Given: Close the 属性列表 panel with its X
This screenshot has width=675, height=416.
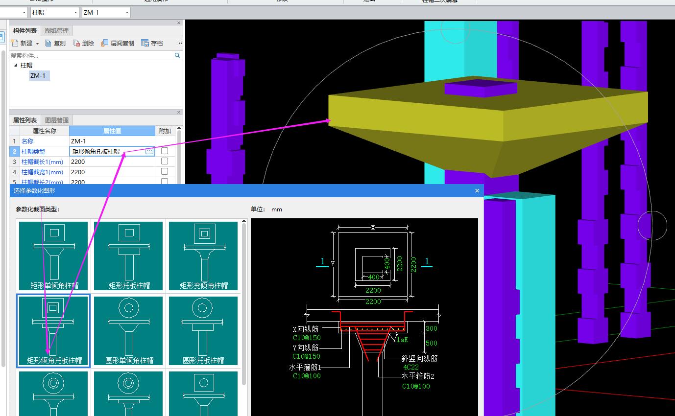Looking at the screenshot, I should coord(179,112).
